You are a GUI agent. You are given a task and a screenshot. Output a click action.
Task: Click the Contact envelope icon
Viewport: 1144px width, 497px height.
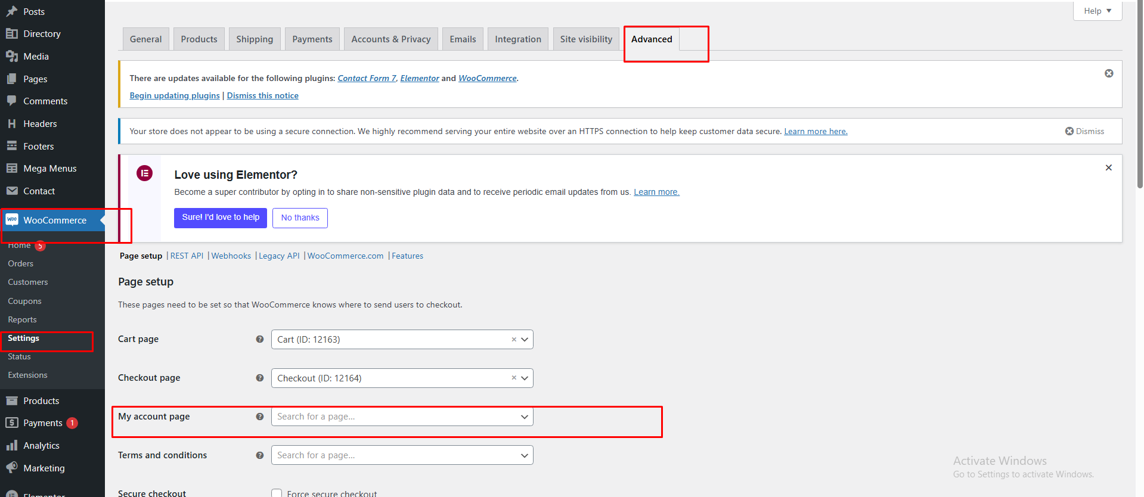[11, 191]
